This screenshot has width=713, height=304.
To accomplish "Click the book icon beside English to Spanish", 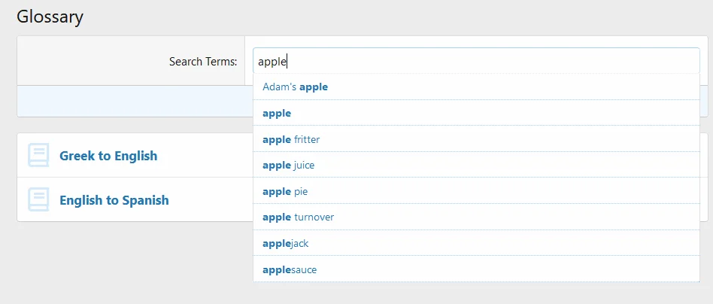I will tap(38, 199).
